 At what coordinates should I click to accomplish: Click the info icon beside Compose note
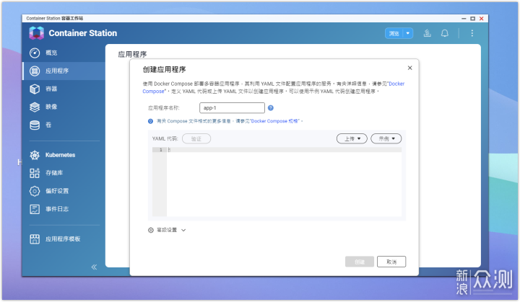150,121
